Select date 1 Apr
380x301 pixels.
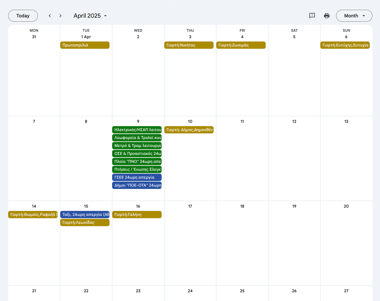pos(86,37)
